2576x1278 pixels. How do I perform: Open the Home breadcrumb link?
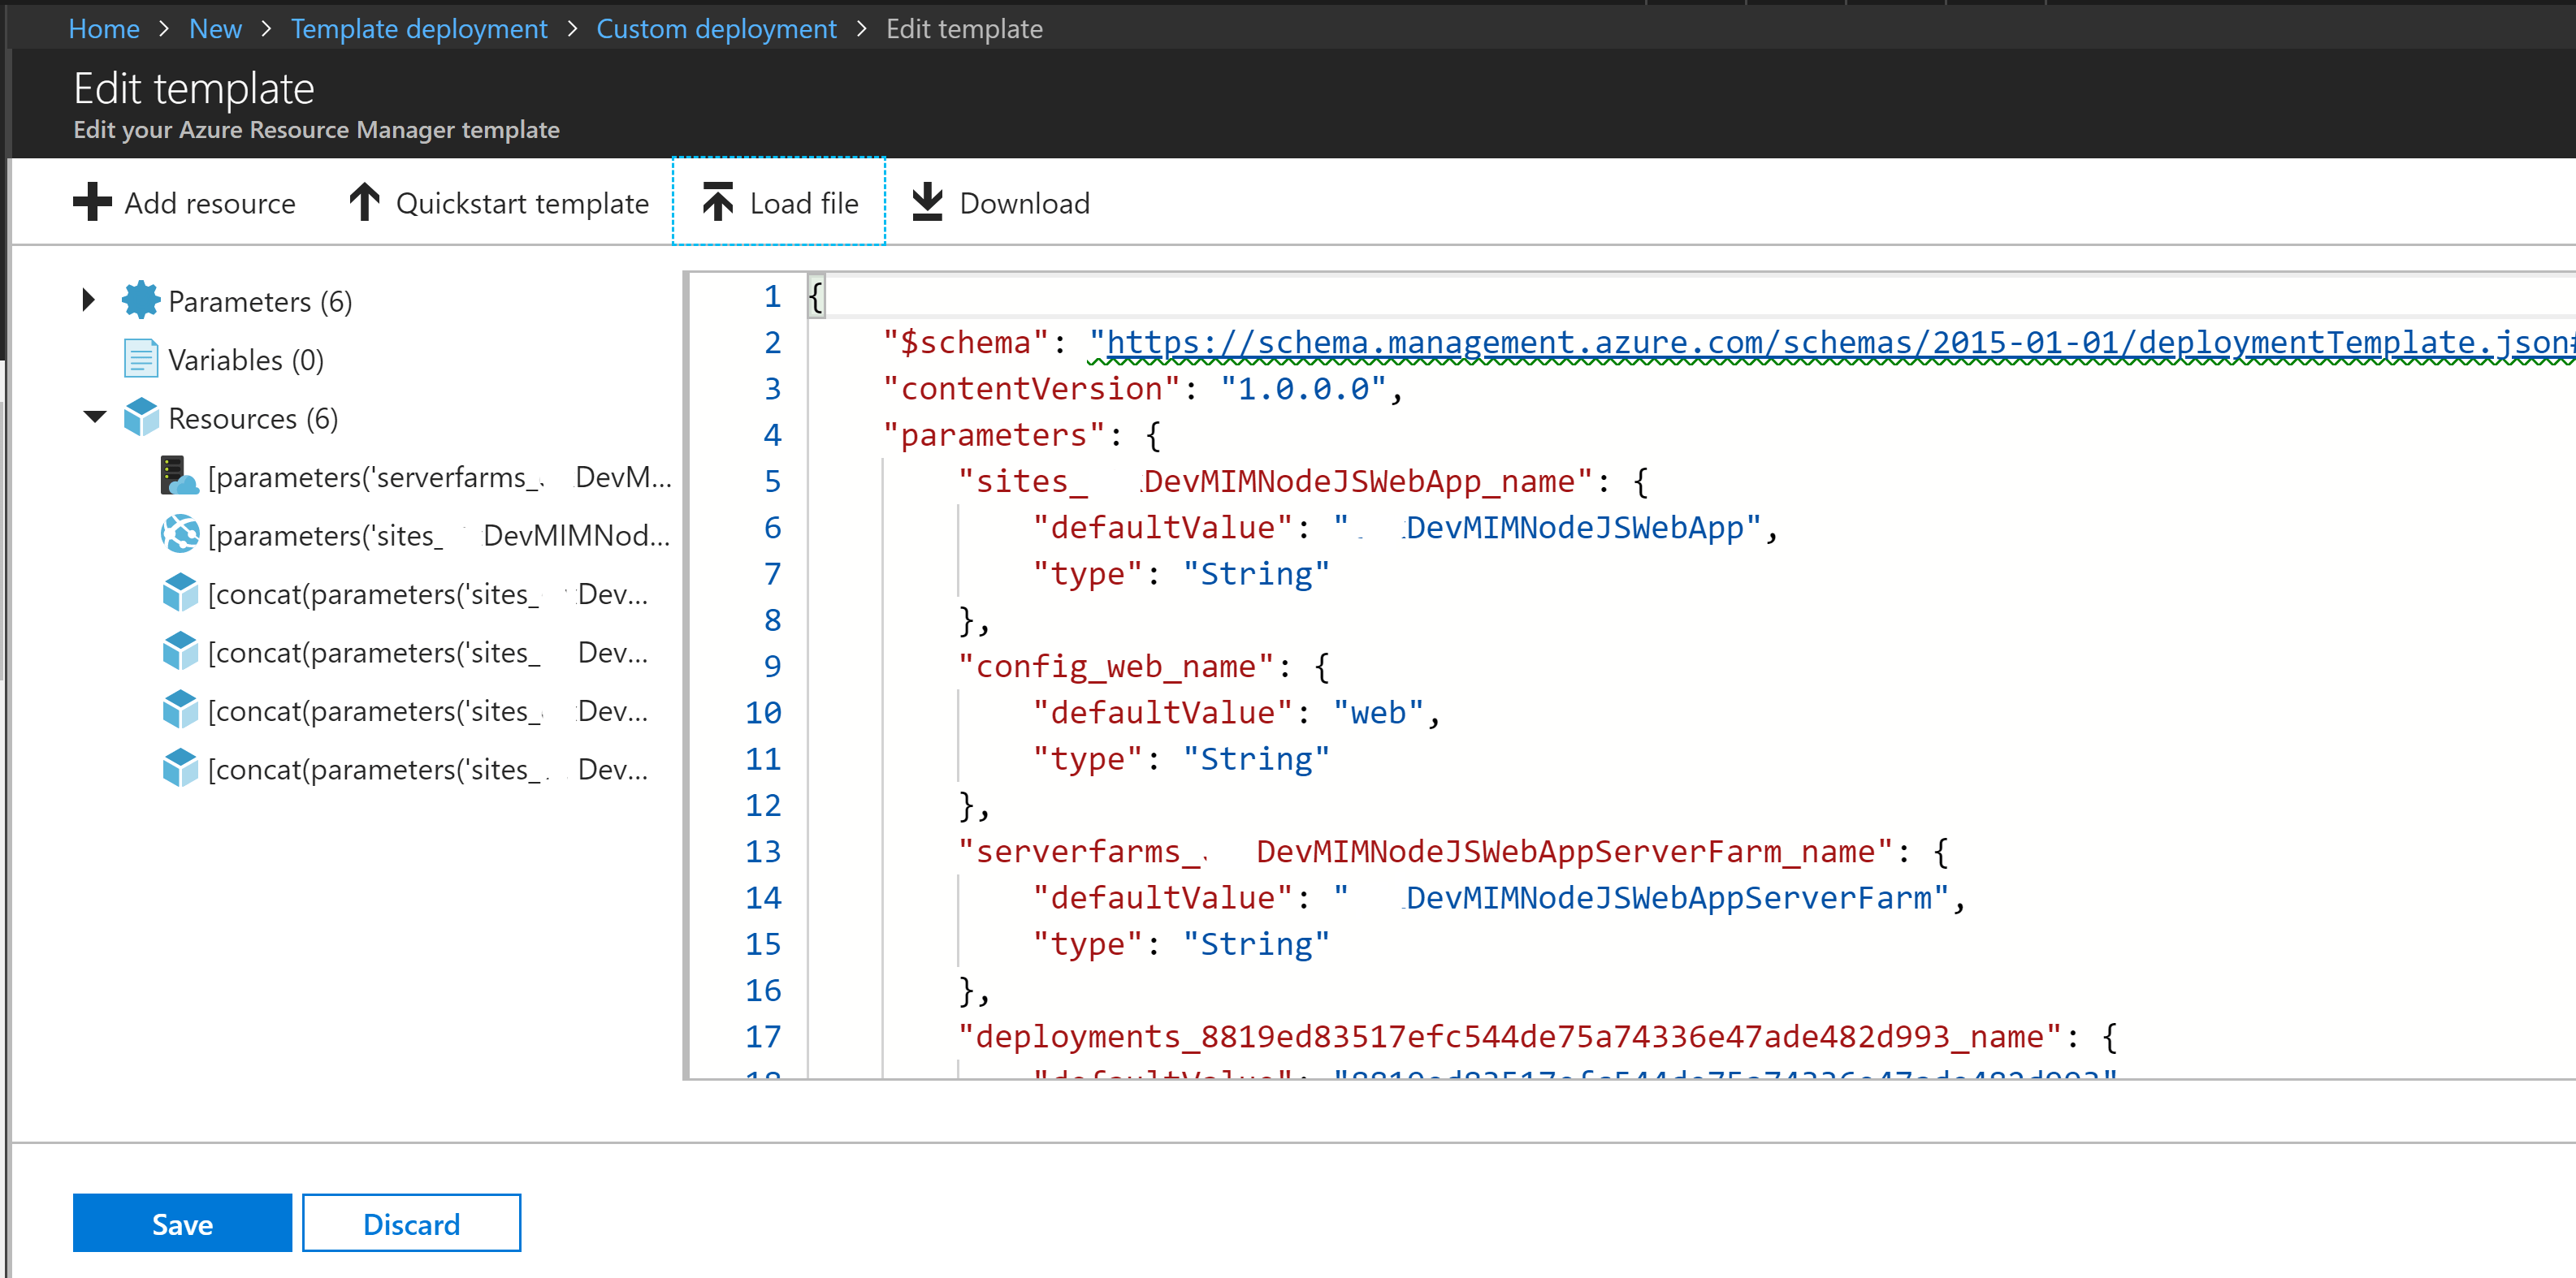click(103, 29)
